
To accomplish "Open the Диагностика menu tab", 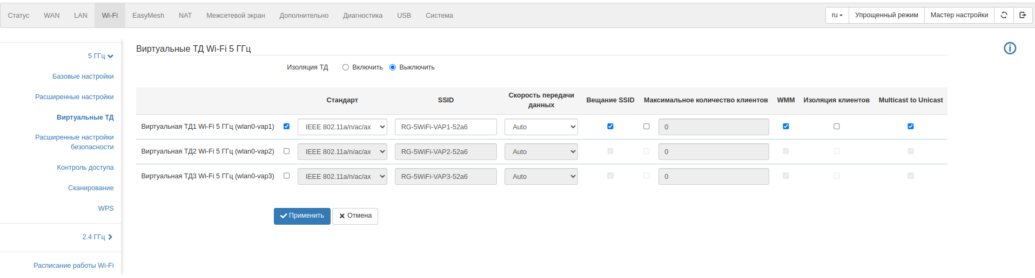I will click(x=362, y=16).
